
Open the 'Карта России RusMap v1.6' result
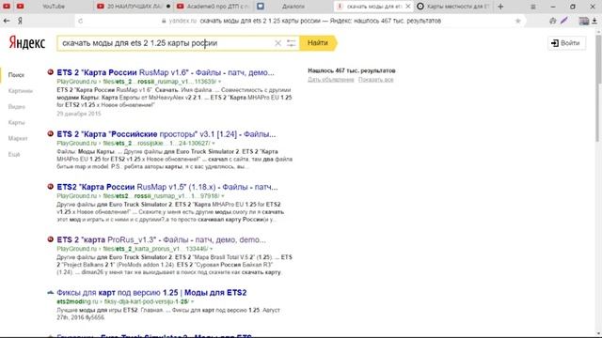pos(166,72)
